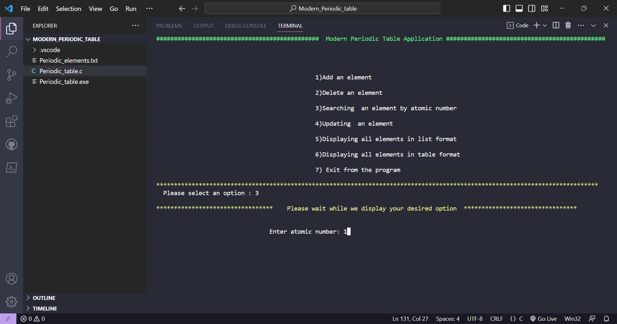Toggle the bottom panel visibility
617x324 pixels.
[x=519, y=8]
